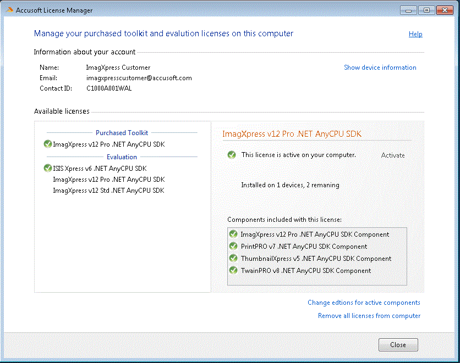Click green check next to license active message
The width and height of the screenshot is (460, 363).
232,155
